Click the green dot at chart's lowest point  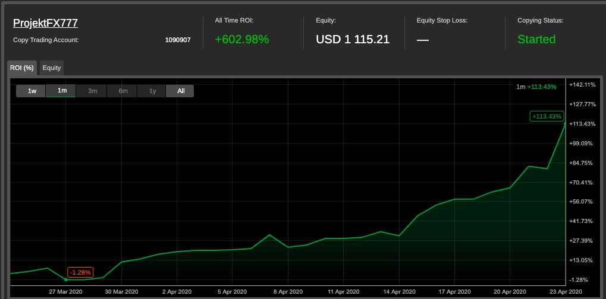[x=65, y=279]
